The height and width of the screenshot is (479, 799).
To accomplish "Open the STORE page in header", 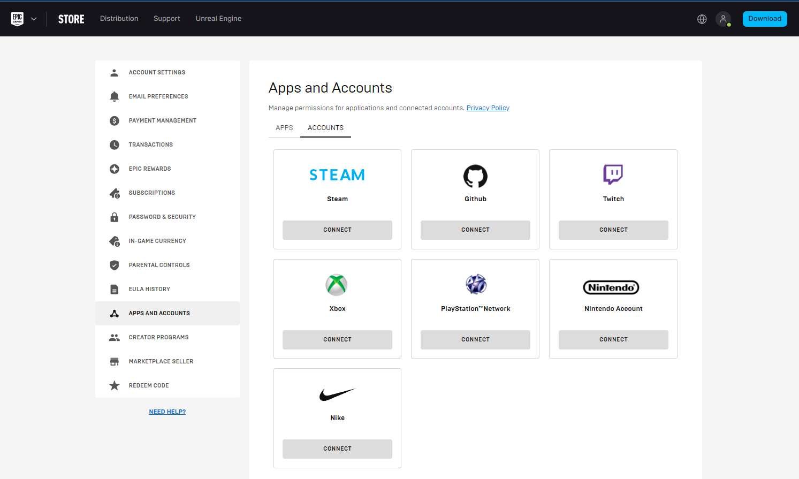I will click(x=71, y=19).
